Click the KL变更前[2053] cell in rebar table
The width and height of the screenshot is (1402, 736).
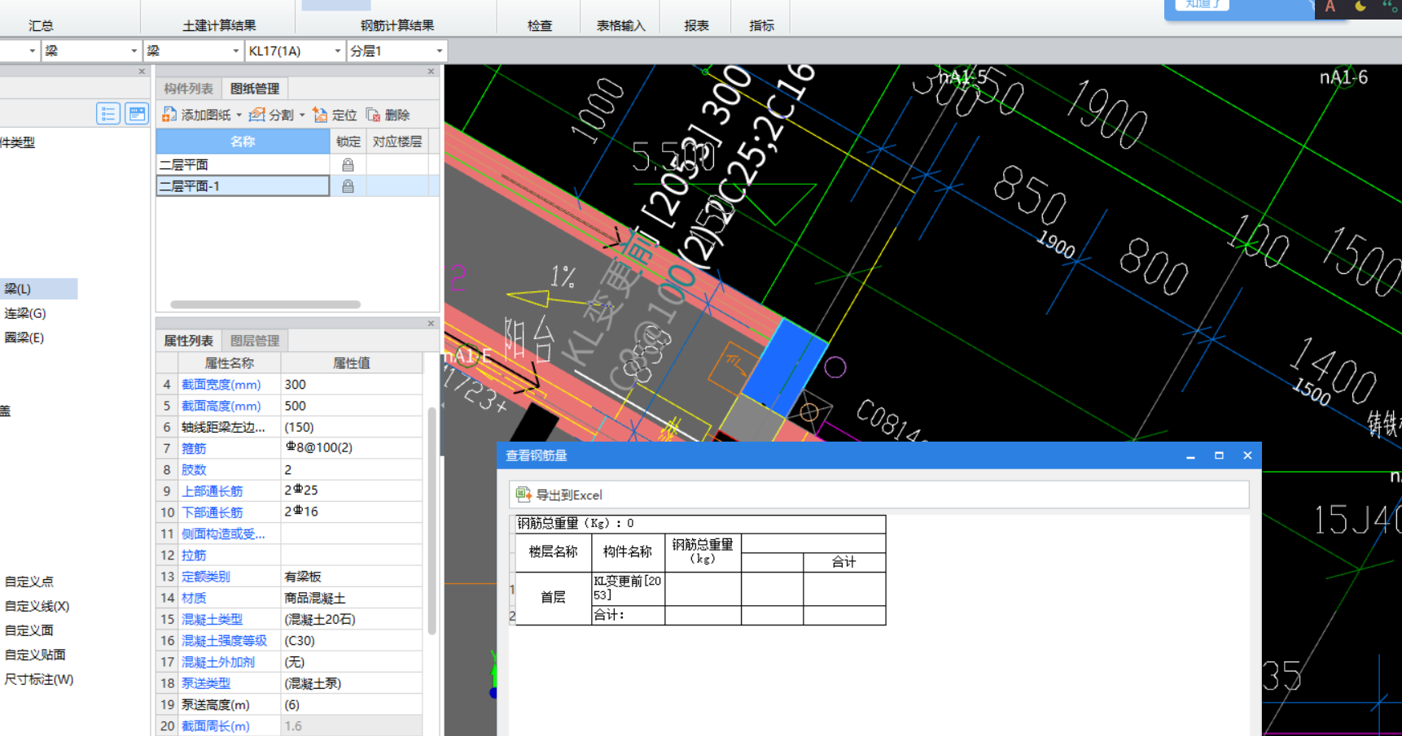(628, 588)
